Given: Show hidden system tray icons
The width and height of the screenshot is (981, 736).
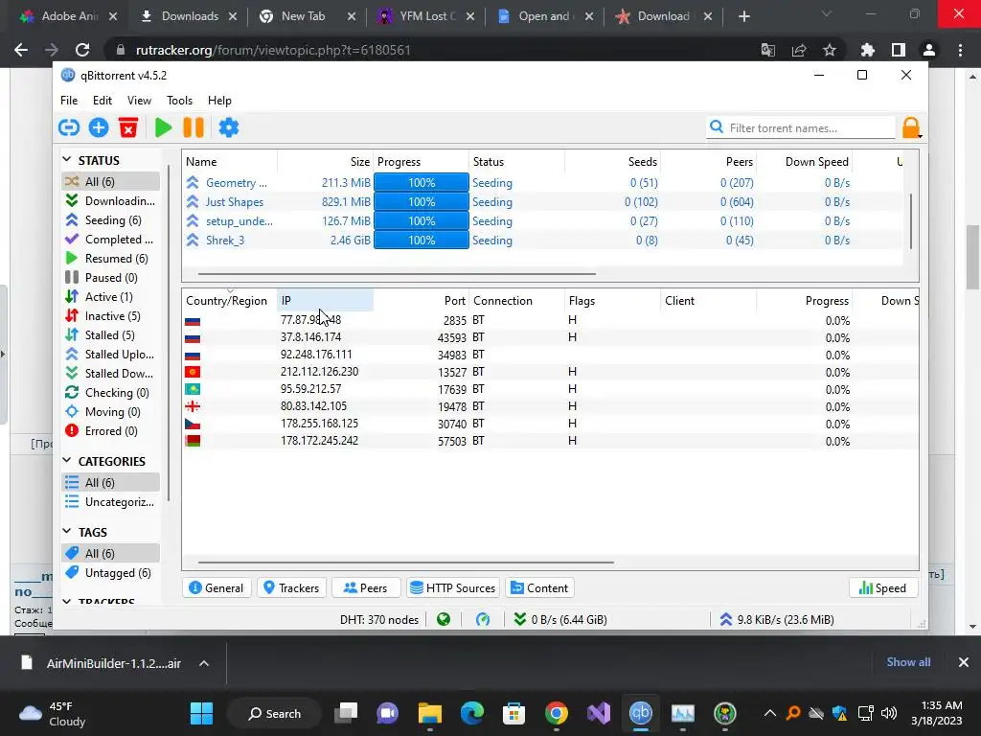Looking at the screenshot, I should (770, 713).
